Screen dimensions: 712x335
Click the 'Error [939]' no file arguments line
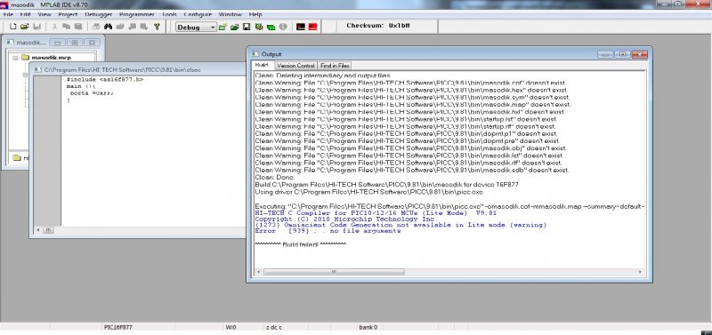328,231
